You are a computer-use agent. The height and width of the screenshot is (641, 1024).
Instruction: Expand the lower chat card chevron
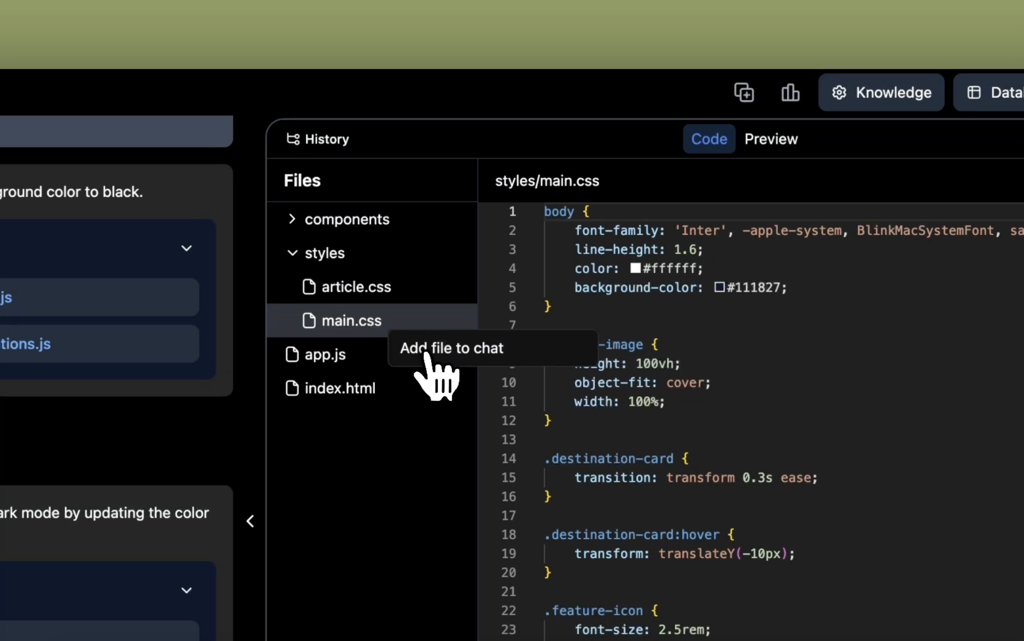pyautogui.click(x=187, y=590)
